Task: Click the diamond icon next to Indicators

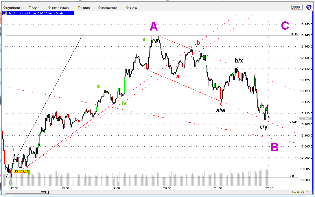Action: pos(99,8)
